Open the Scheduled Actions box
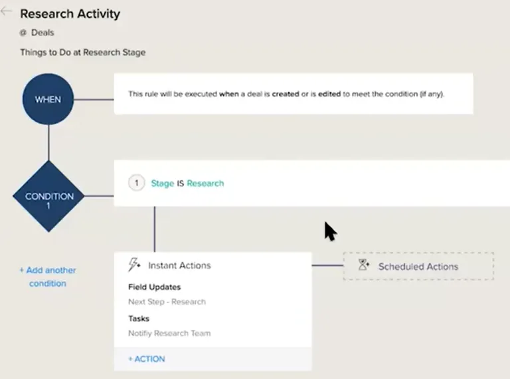 418,266
